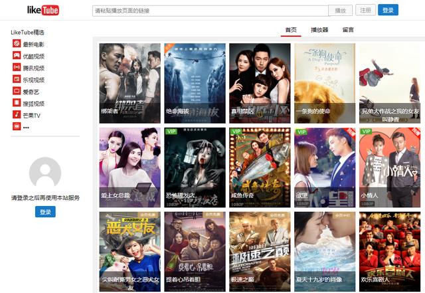This screenshot has width=425, height=293.
Task: Open 搜狐视频 category link
Action: [33, 104]
